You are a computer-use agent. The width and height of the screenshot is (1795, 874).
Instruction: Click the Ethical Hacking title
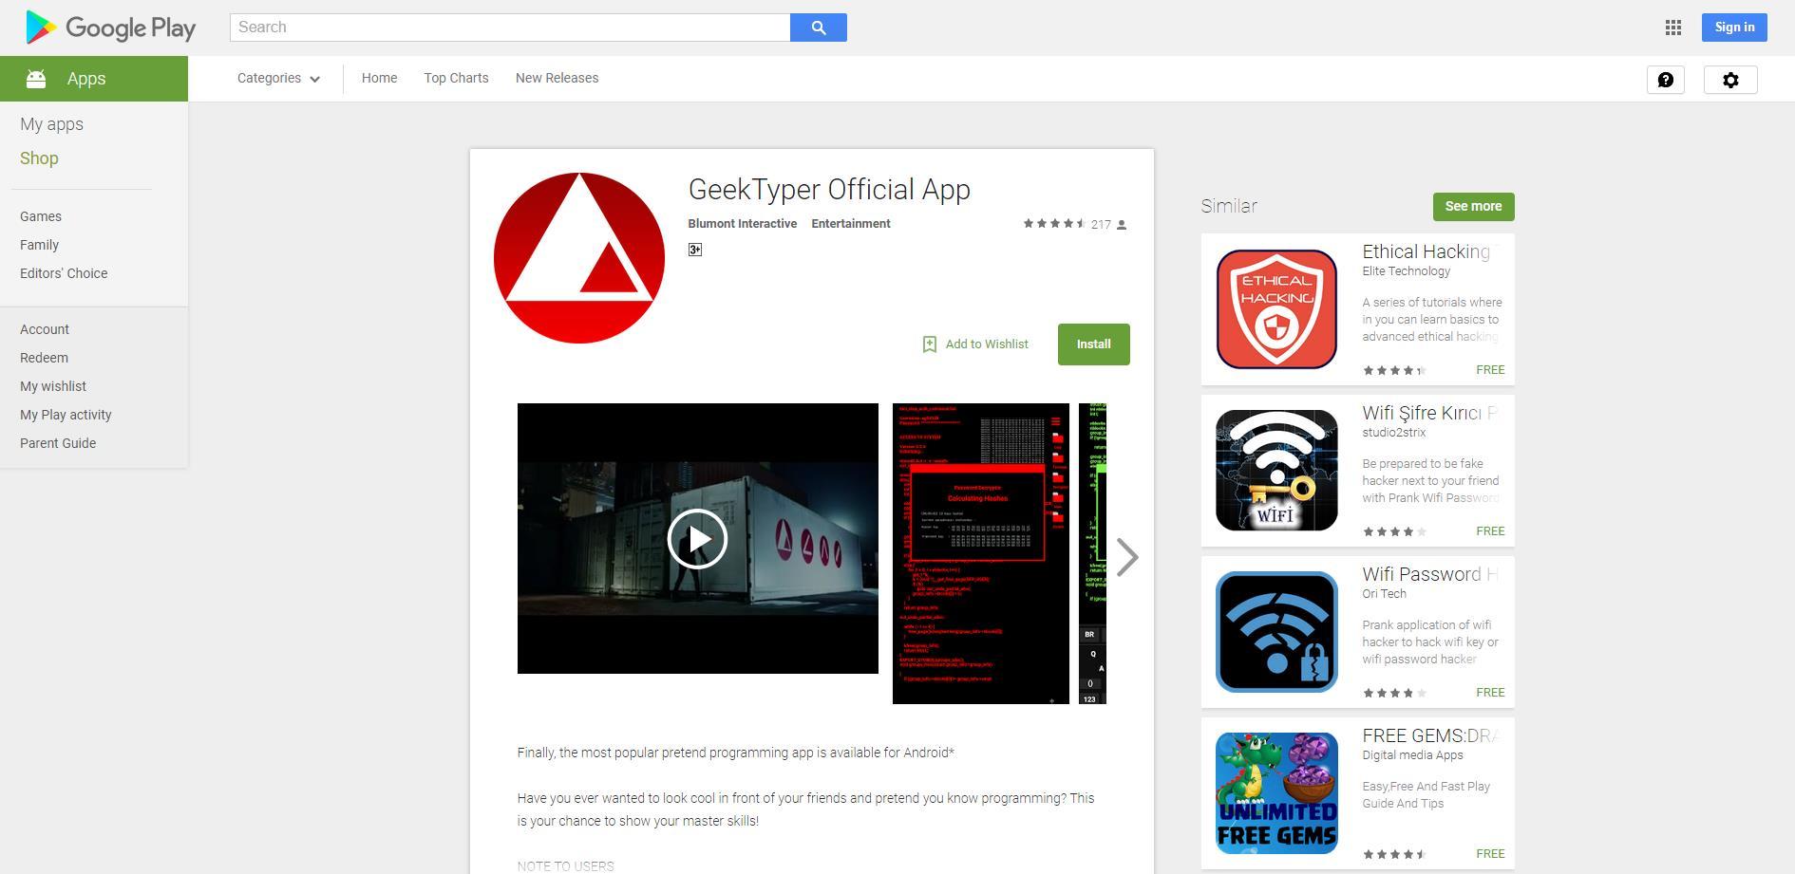point(1427,251)
